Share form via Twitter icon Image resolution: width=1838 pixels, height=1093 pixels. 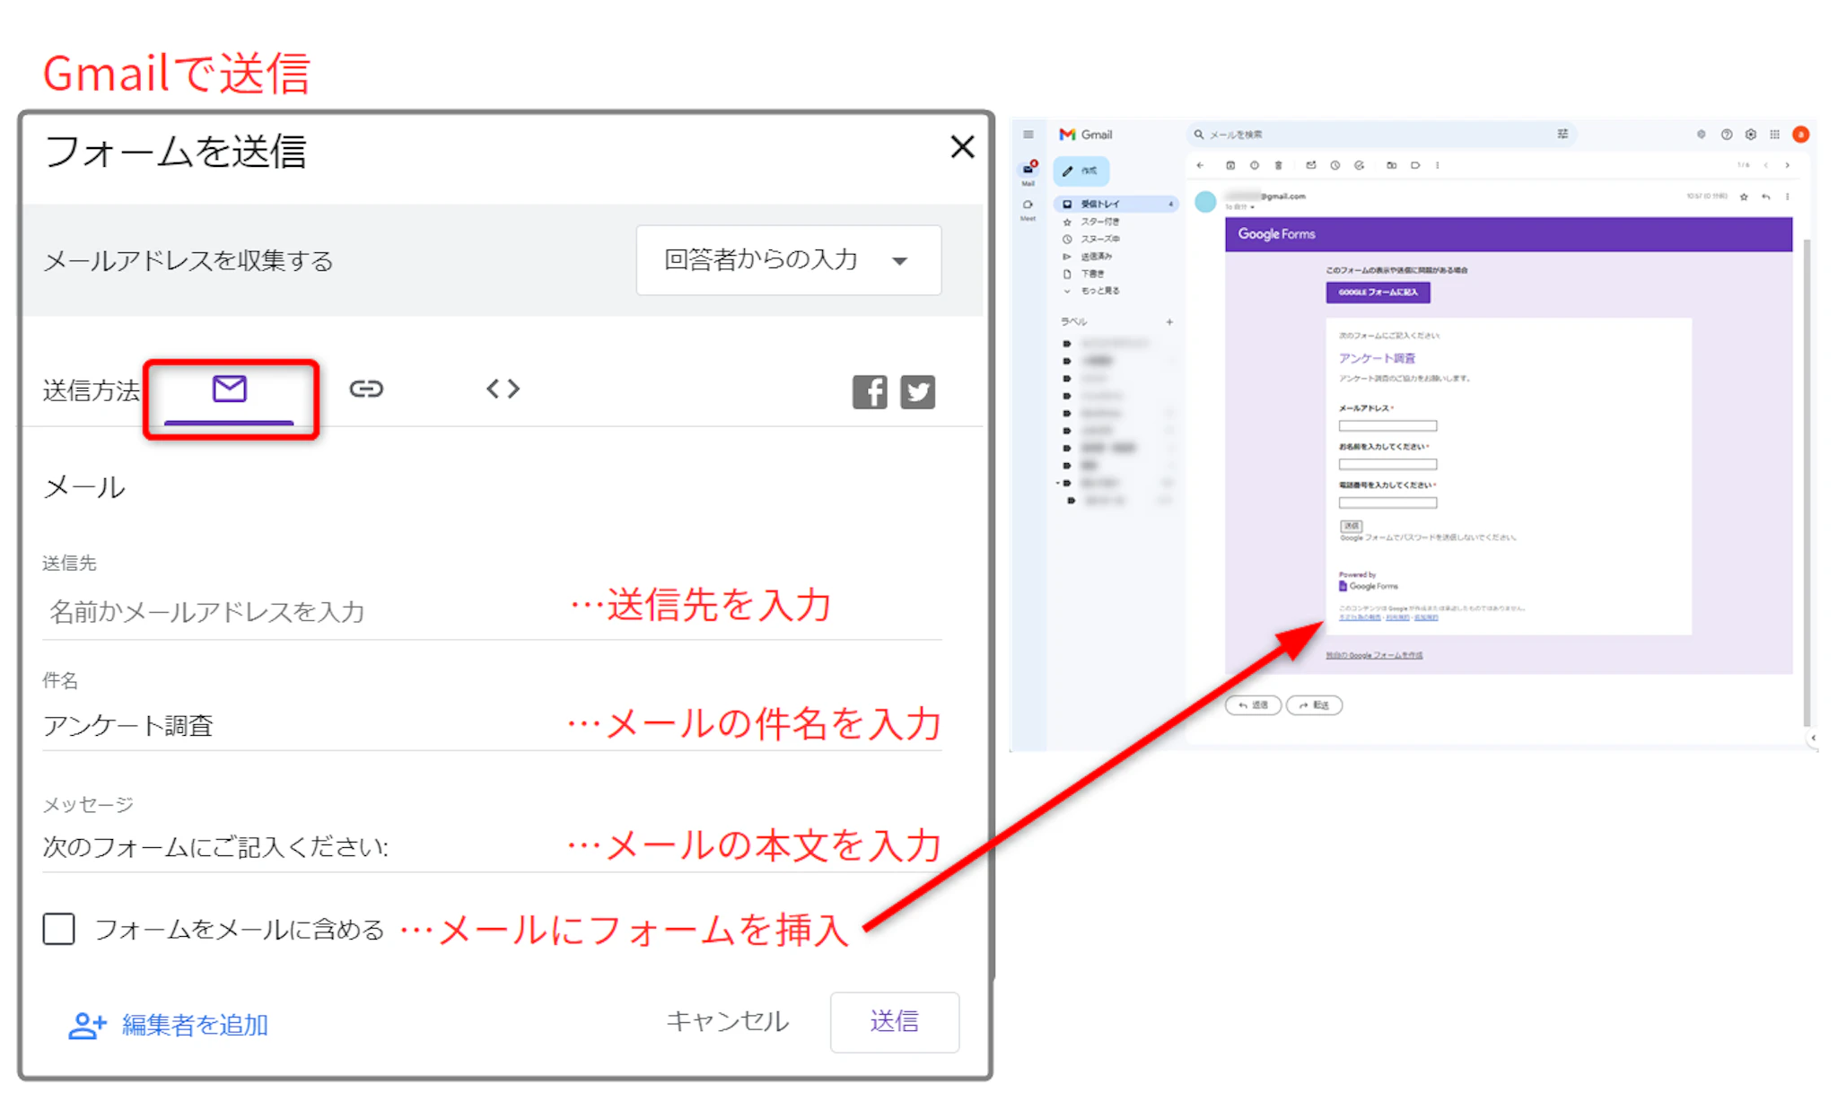917,392
